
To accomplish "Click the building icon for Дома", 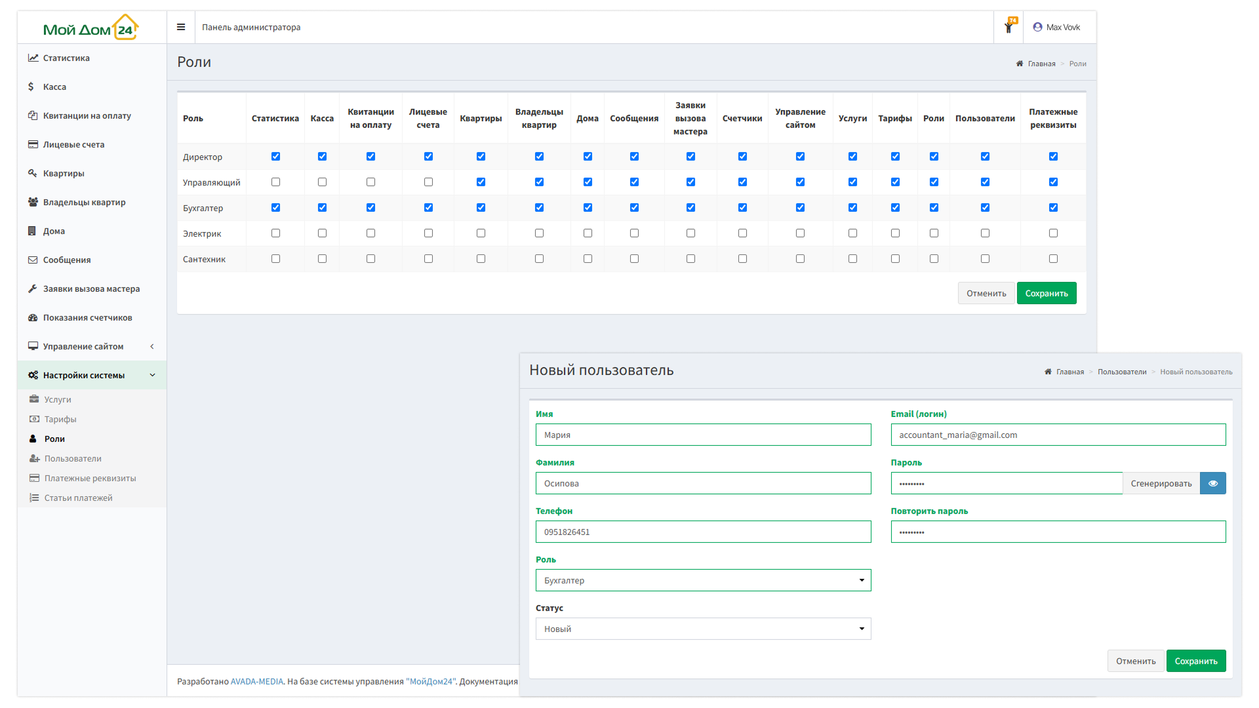I will [32, 231].
